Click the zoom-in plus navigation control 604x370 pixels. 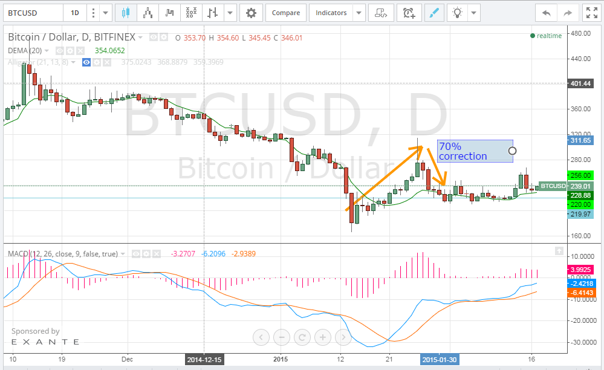pyautogui.click(x=322, y=337)
